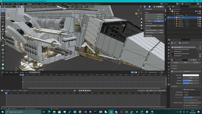Screen dimensions: 202x114
Task: Open the Nearest Frame dropdown
Action: 154,72
